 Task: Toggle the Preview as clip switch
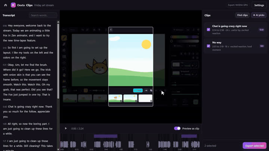[x=177, y=128]
